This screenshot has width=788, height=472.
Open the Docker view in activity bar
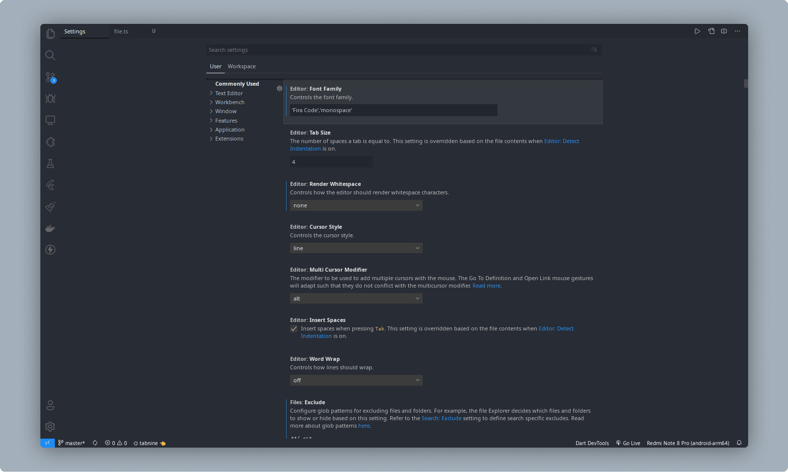[50, 229]
